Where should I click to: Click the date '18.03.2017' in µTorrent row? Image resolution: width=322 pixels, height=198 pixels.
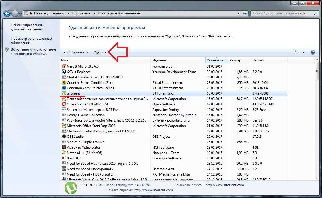(x=214, y=93)
